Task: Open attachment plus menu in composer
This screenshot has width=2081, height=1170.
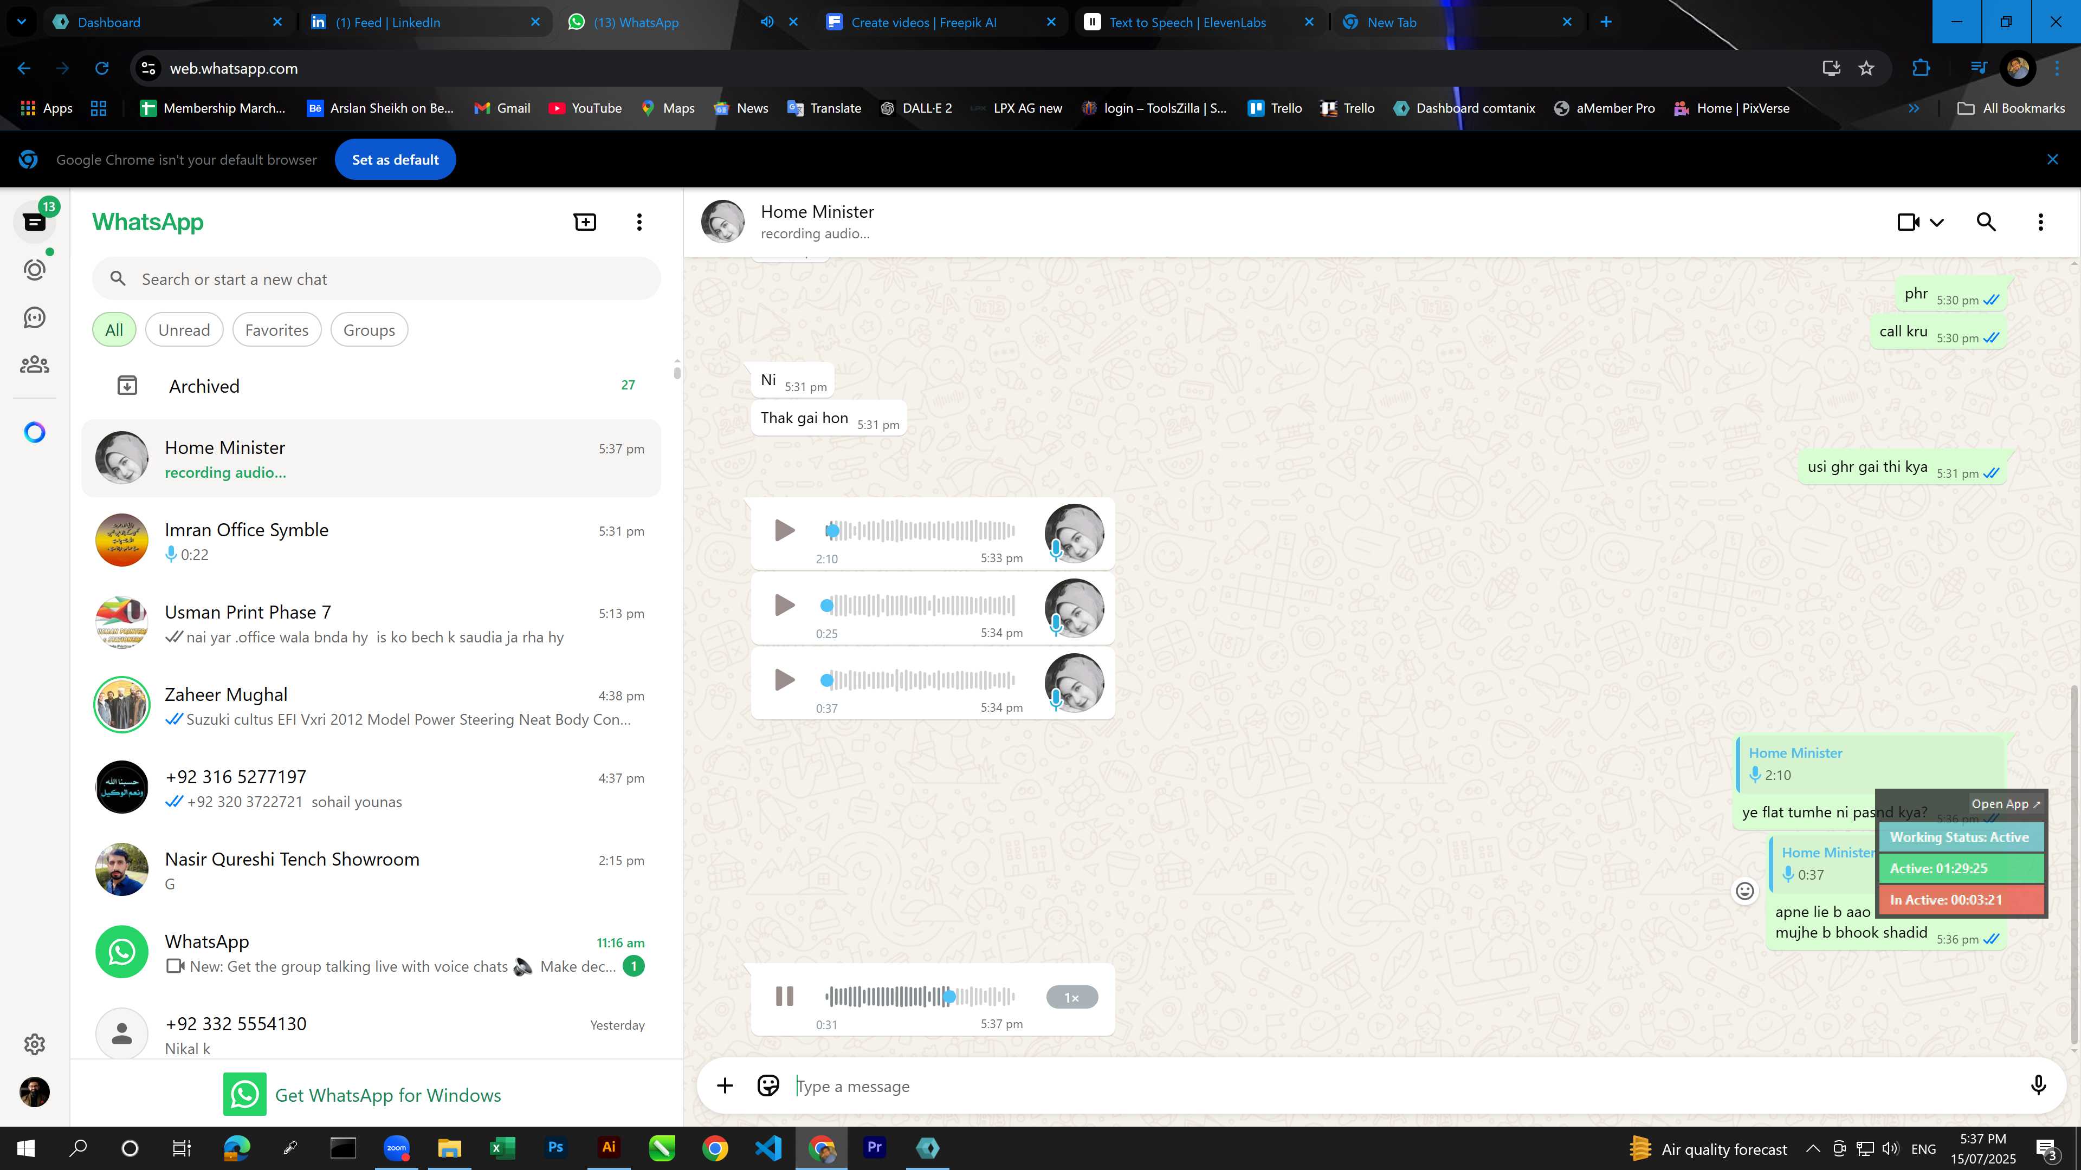Action: 725,1086
